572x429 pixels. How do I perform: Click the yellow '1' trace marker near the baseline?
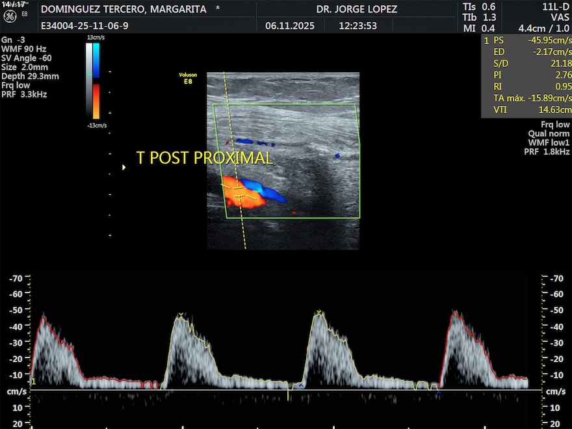point(32,381)
